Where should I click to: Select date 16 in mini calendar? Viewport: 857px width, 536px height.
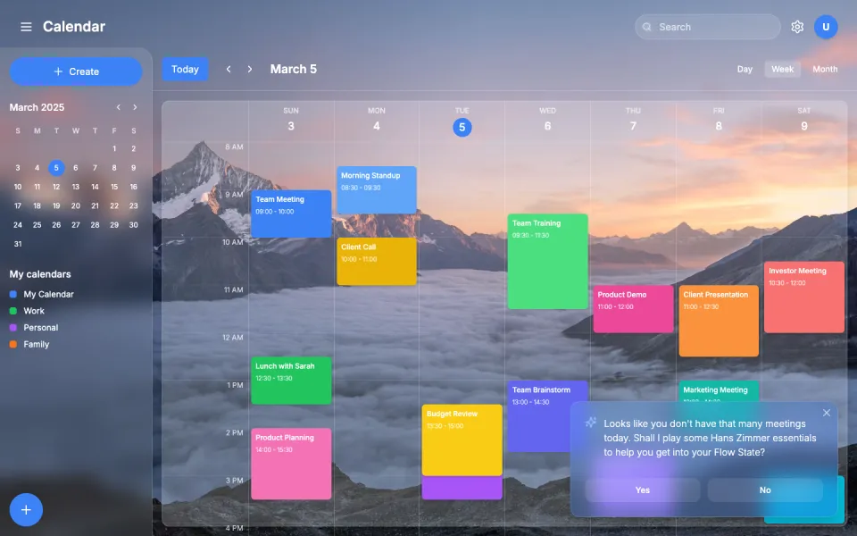133,187
